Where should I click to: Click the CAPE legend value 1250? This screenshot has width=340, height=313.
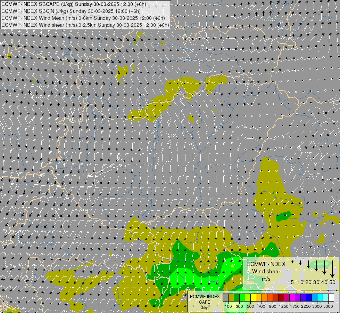pyautogui.click(x=284, y=306)
